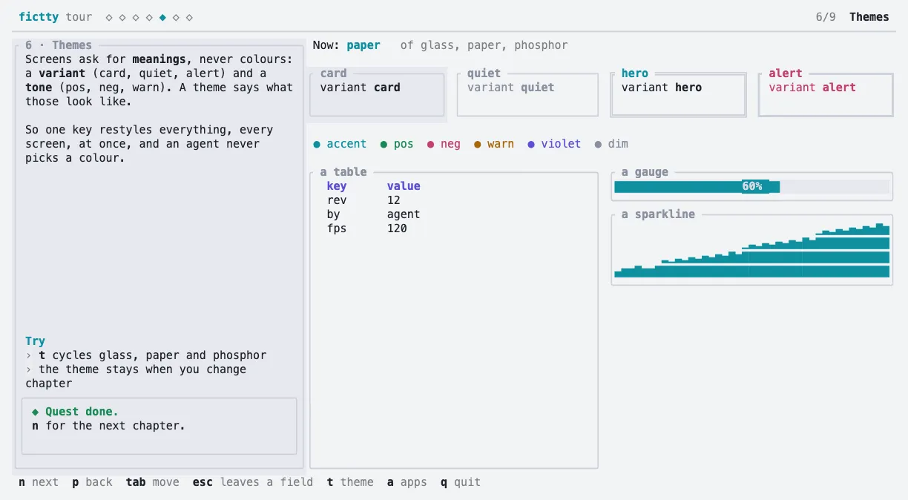Choose the hero variant box
908x500 pixels.
click(678, 94)
